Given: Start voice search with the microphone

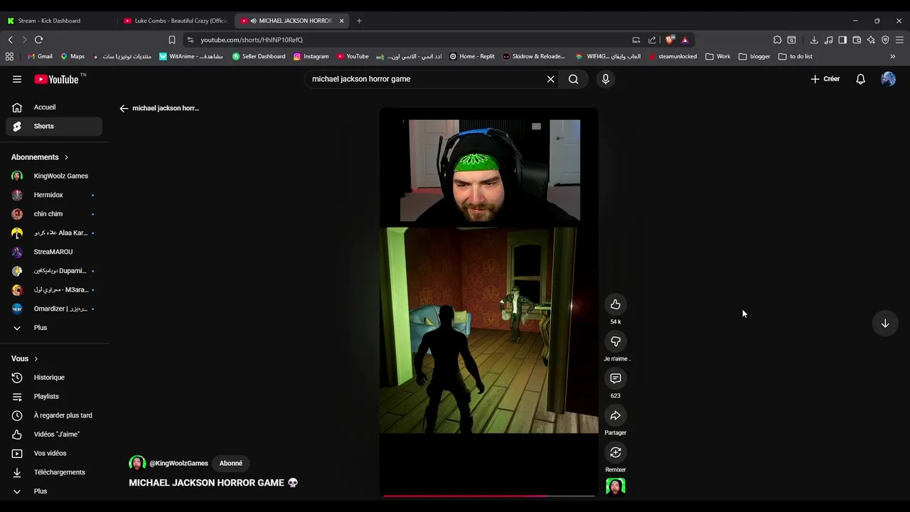Looking at the screenshot, I should pos(606,79).
